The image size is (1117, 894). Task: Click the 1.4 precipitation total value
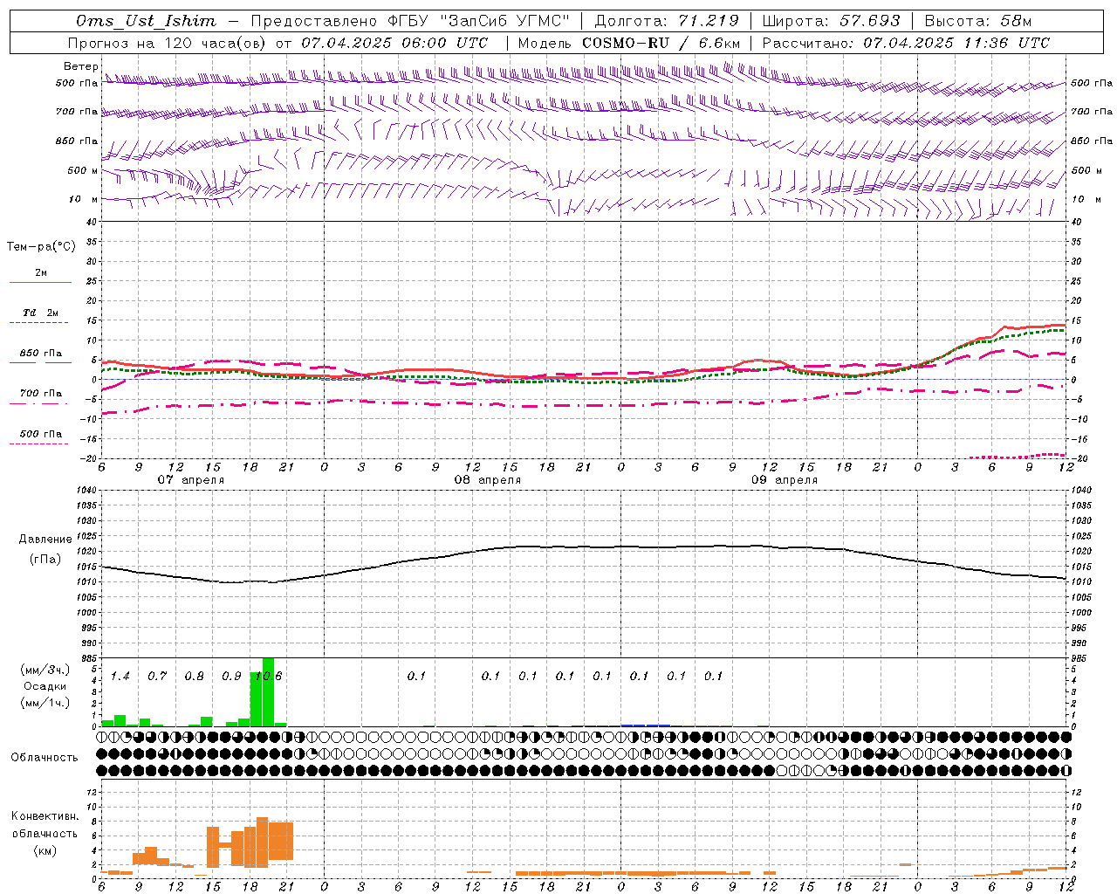click(x=120, y=676)
